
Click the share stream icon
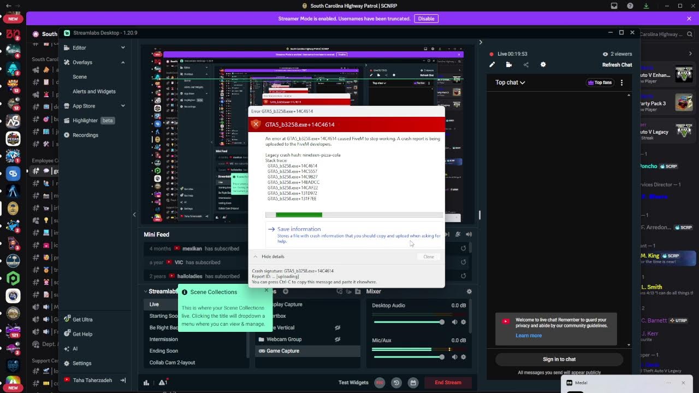click(526, 64)
